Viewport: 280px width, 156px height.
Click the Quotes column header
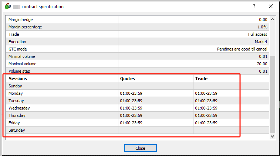click(x=128, y=79)
